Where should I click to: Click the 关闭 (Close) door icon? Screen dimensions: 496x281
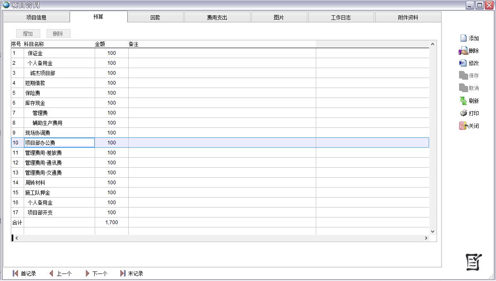463,126
